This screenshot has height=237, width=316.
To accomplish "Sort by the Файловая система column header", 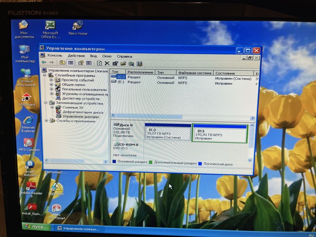I will coord(195,73).
